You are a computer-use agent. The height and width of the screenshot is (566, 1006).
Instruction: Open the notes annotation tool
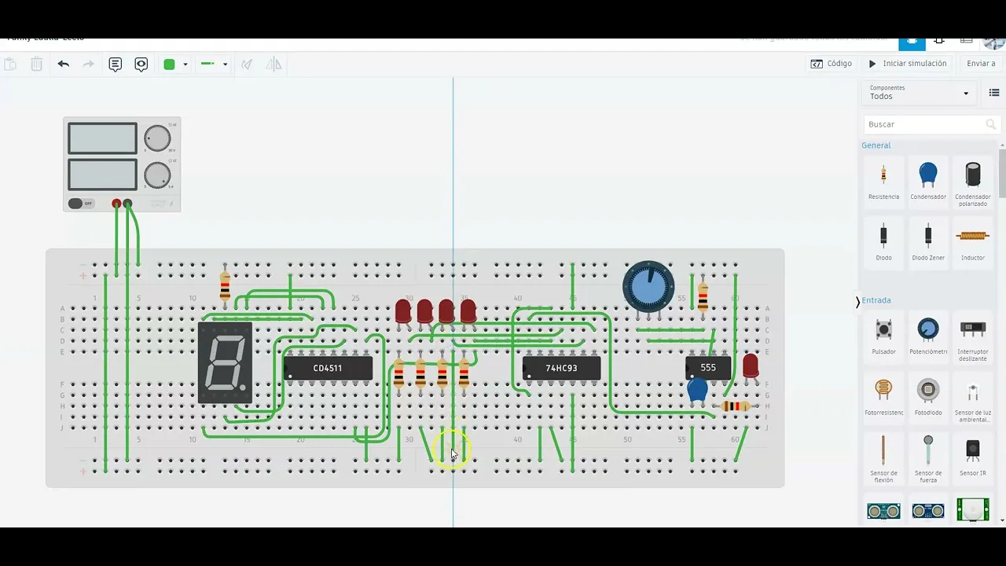pos(116,64)
